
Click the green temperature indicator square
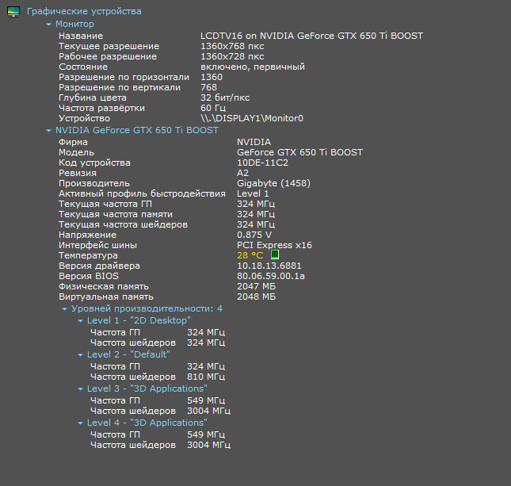(x=276, y=255)
